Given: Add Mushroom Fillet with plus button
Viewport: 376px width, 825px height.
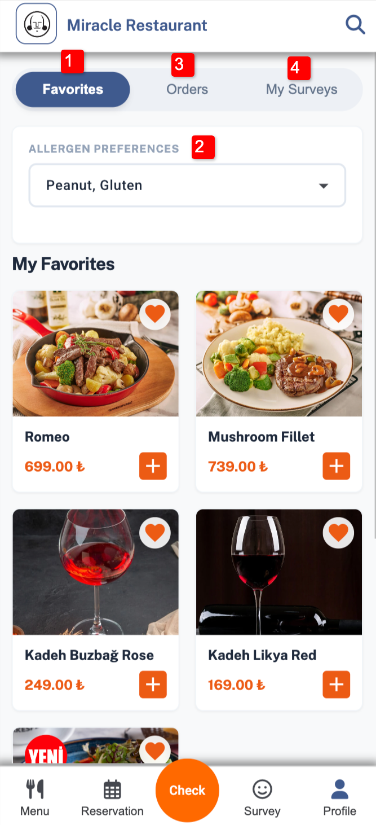Looking at the screenshot, I should [x=337, y=466].
